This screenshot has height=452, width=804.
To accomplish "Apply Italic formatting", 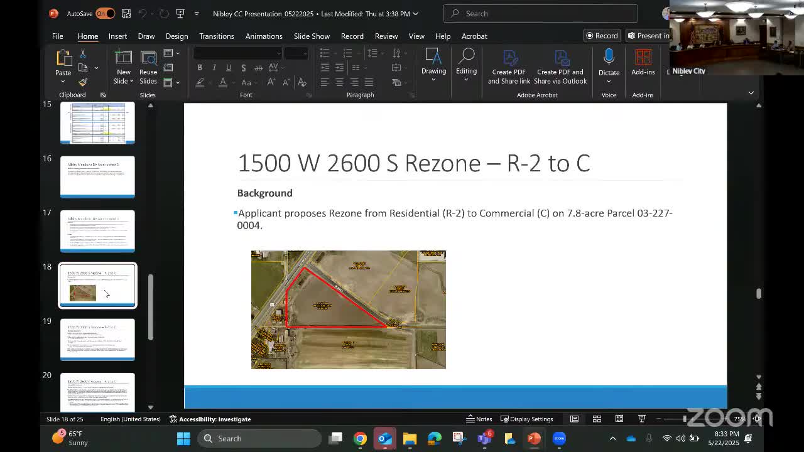I will (214, 68).
